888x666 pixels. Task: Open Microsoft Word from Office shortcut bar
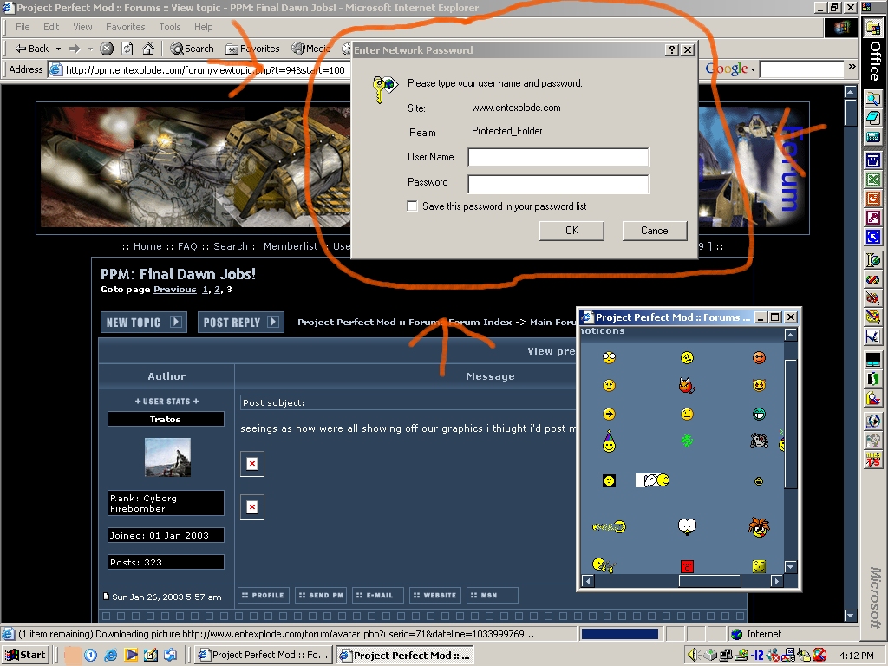(x=872, y=160)
